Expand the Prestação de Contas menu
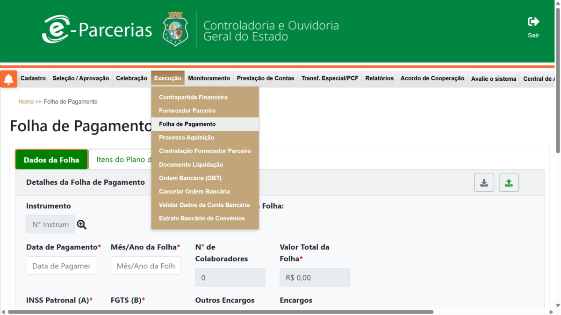 click(x=265, y=78)
